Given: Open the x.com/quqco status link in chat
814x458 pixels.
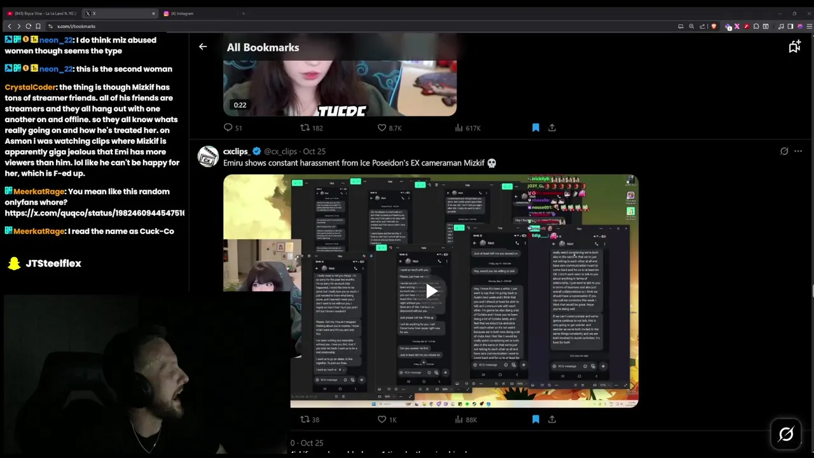Looking at the screenshot, I should (x=95, y=213).
